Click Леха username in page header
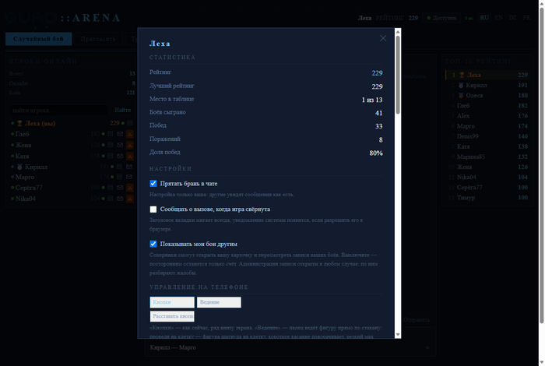The height and width of the screenshot is (366, 545). click(364, 18)
